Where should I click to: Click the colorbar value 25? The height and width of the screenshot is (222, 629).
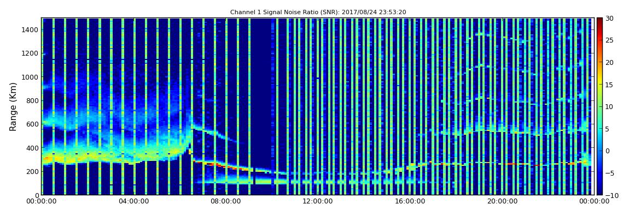[609, 40]
